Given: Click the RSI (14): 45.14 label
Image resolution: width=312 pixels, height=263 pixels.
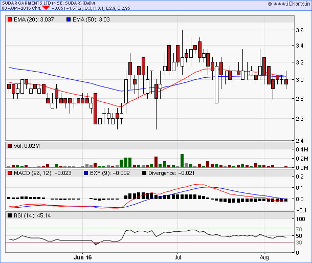Looking at the screenshot, I should [x=32, y=215].
